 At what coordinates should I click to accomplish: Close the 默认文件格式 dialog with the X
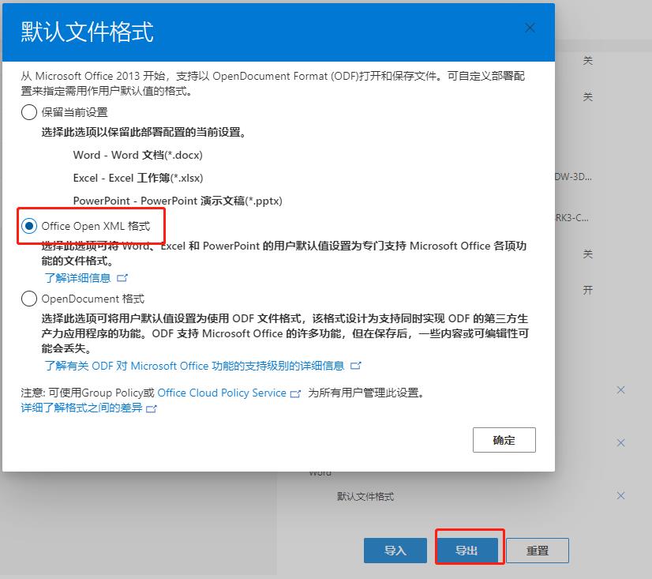(x=530, y=28)
